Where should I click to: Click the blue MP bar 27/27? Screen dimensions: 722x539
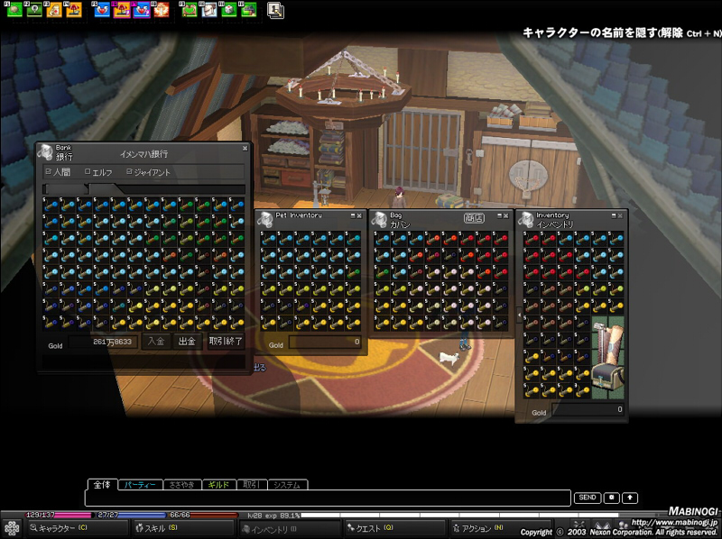[131, 515]
